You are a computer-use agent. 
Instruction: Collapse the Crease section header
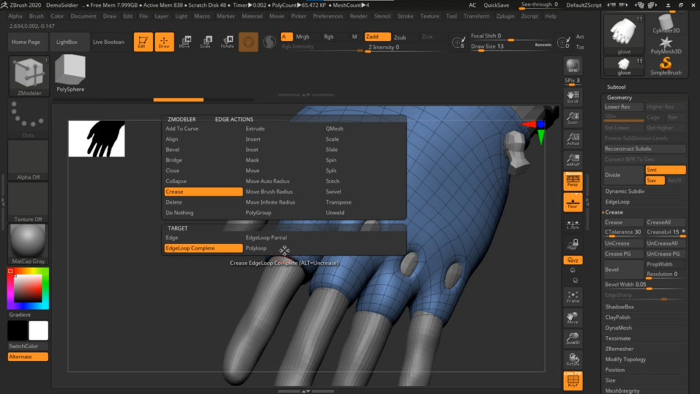click(614, 212)
